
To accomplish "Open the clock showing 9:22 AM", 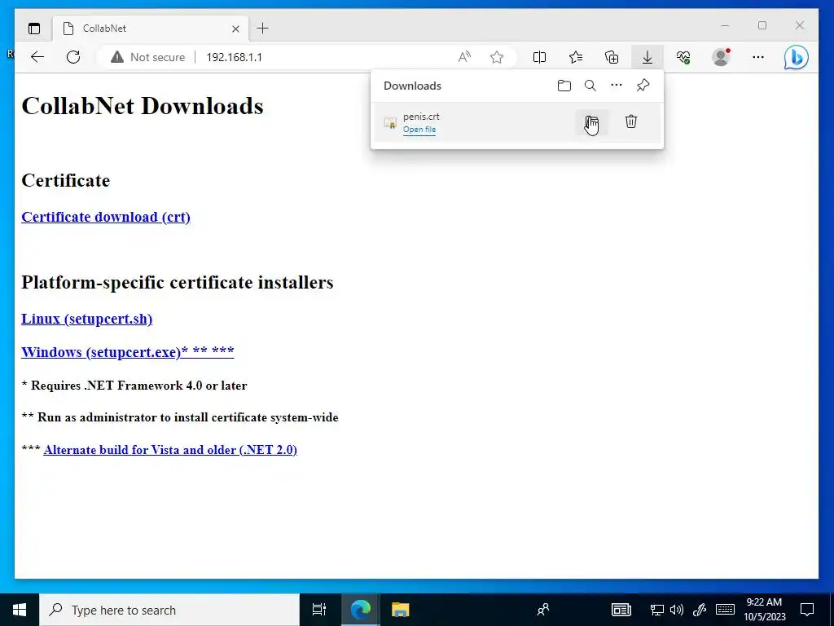I will click(764, 610).
